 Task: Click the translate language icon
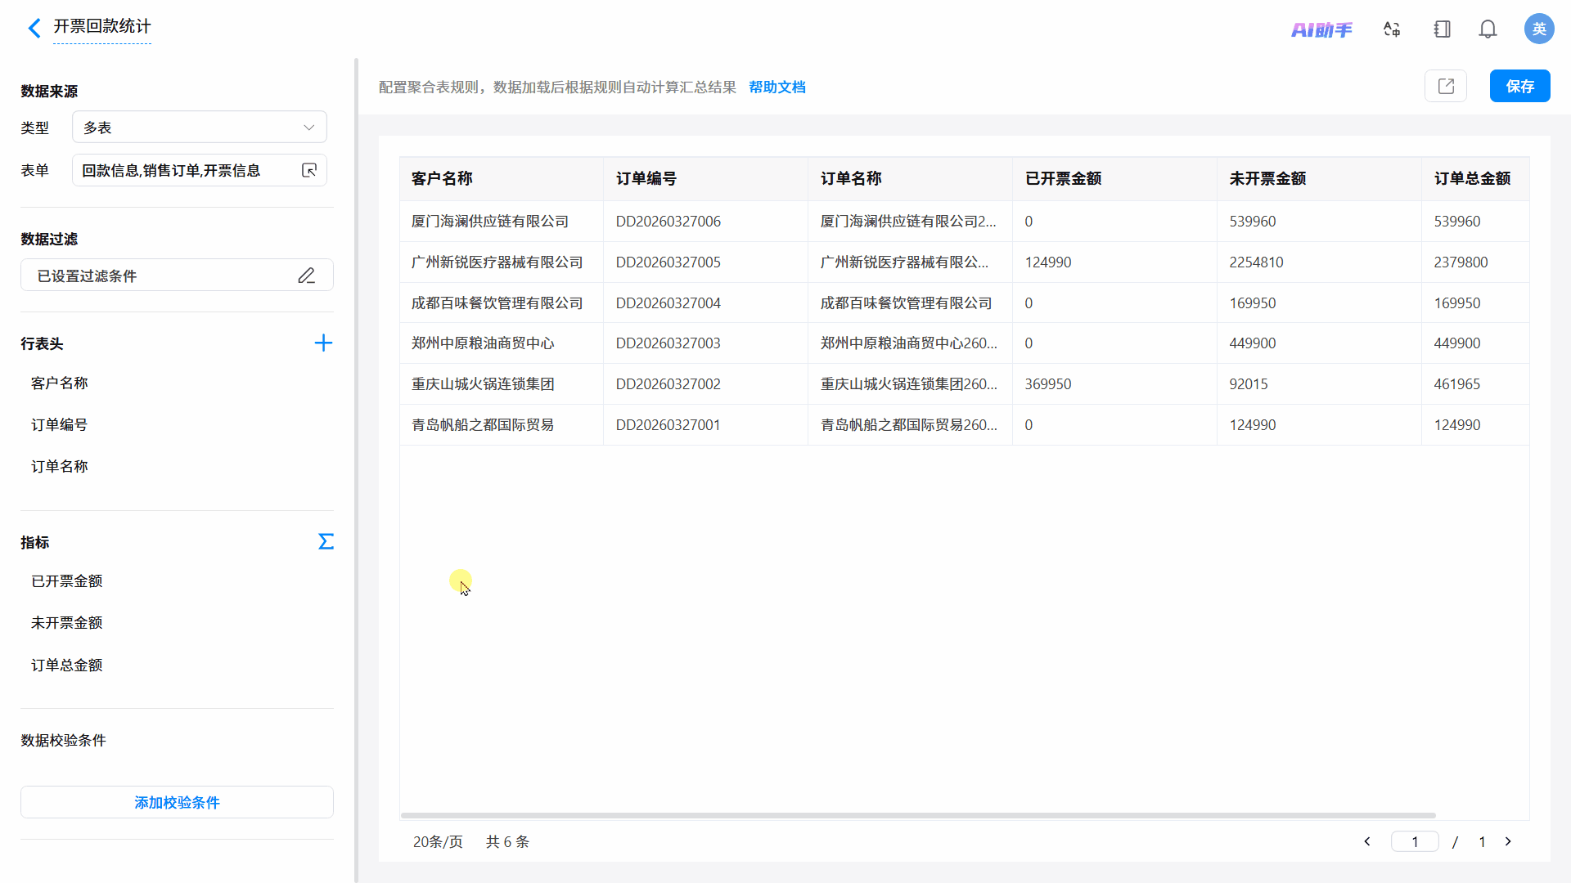click(x=1392, y=29)
